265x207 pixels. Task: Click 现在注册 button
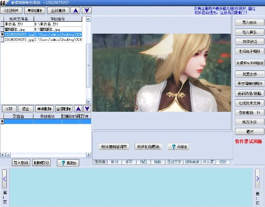249,122
